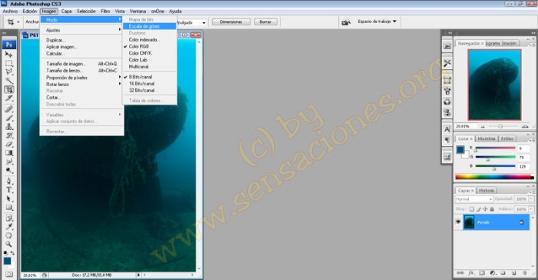Hide the Fondo layer with eye icon
The image size is (538, 280).
click(458, 222)
